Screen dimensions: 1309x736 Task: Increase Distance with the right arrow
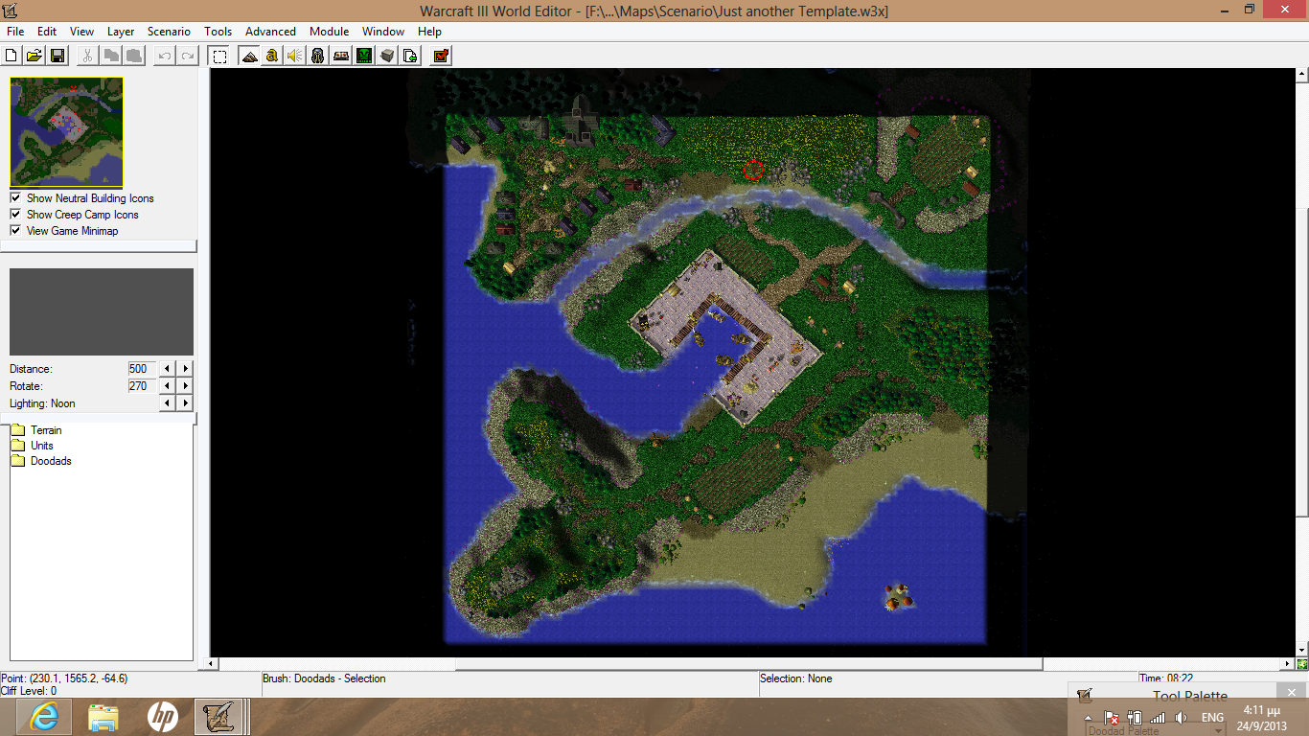pos(185,369)
